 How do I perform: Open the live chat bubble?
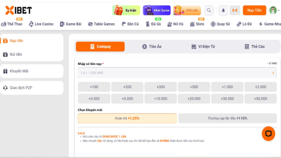point(268,134)
